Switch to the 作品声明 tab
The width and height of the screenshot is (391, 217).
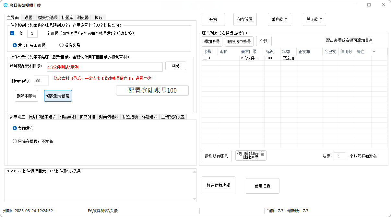coord(68,117)
